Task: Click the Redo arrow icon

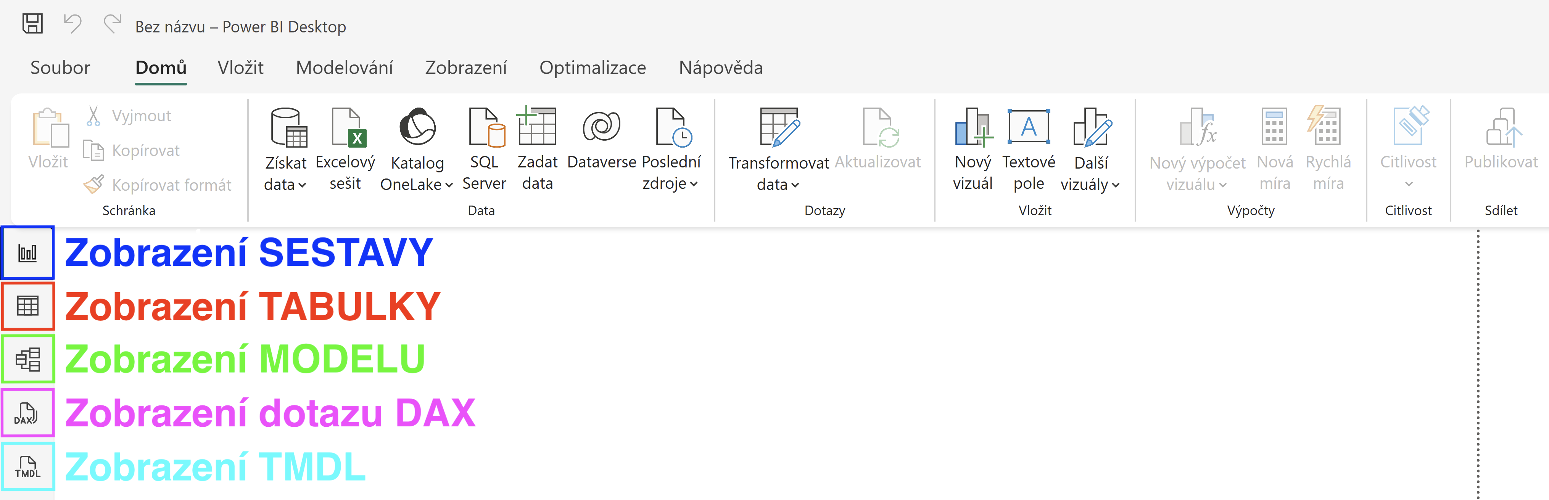Action: (x=113, y=24)
